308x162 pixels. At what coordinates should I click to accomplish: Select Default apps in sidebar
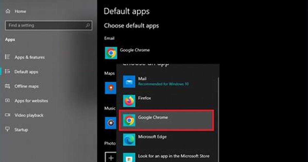coord(26,72)
